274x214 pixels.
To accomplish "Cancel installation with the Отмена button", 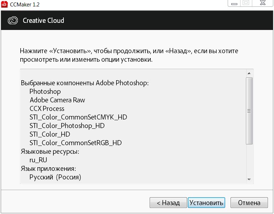I will (x=249, y=203).
